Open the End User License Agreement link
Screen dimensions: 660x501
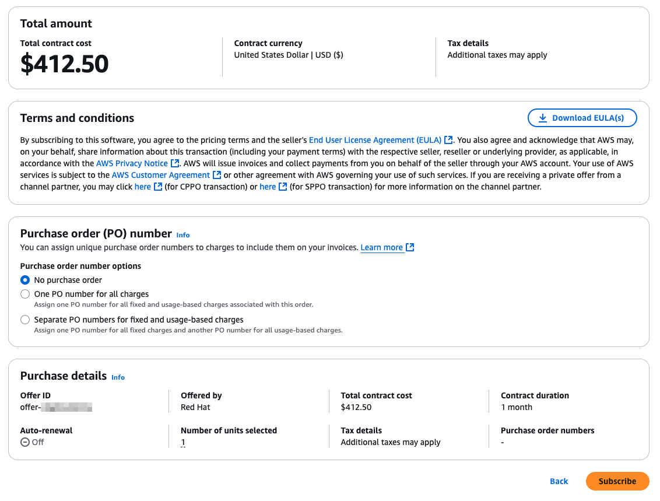375,140
